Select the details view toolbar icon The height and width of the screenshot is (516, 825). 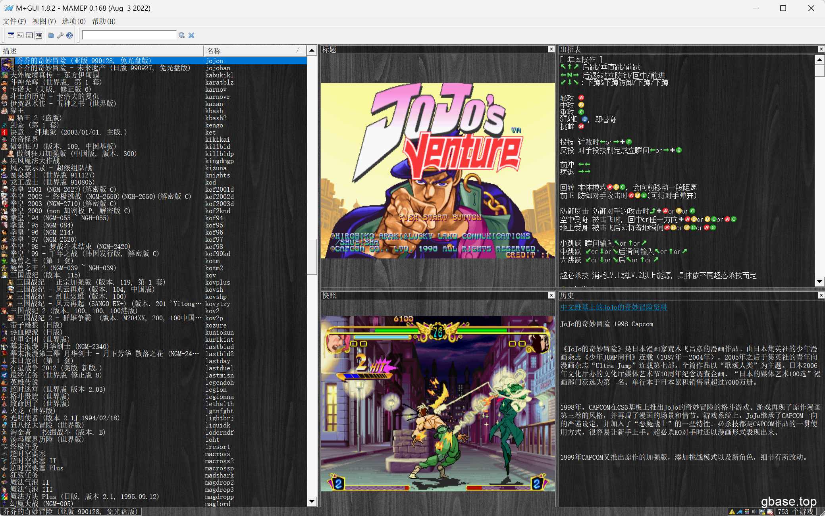39,35
